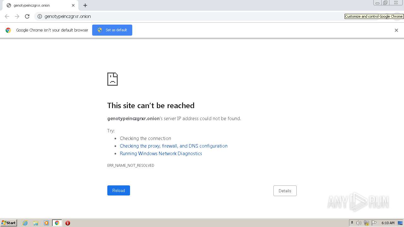Click This site can't be reached heading
This screenshot has width=404, height=227.
151,106
